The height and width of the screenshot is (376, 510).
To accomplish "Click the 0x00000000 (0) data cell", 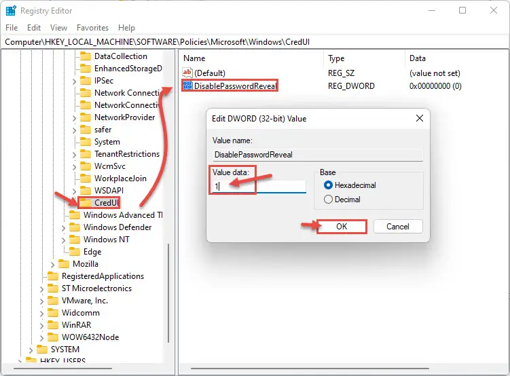I will tap(435, 86).
